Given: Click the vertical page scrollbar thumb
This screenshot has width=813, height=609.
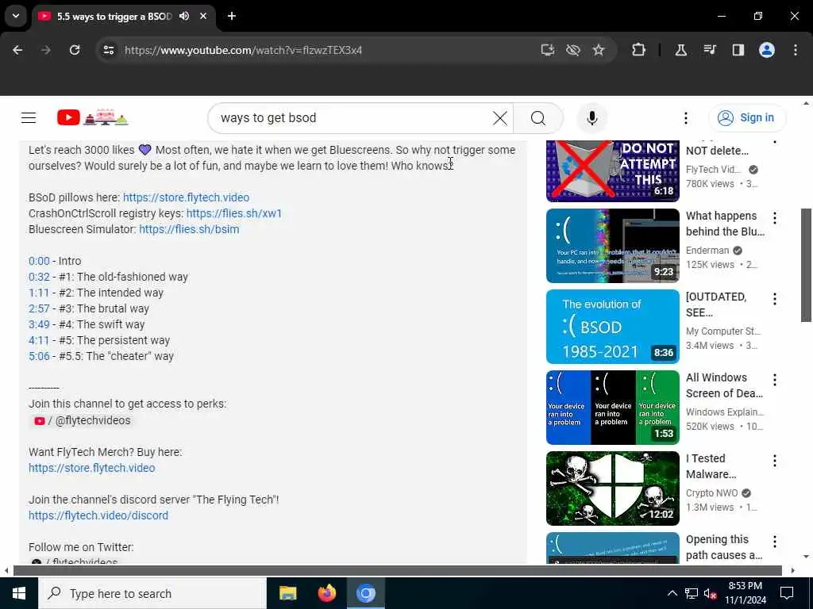Looking at the screenshot, I should pos(806,265).
